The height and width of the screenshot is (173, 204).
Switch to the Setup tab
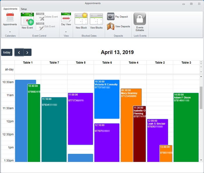click(x=24, y=9)
